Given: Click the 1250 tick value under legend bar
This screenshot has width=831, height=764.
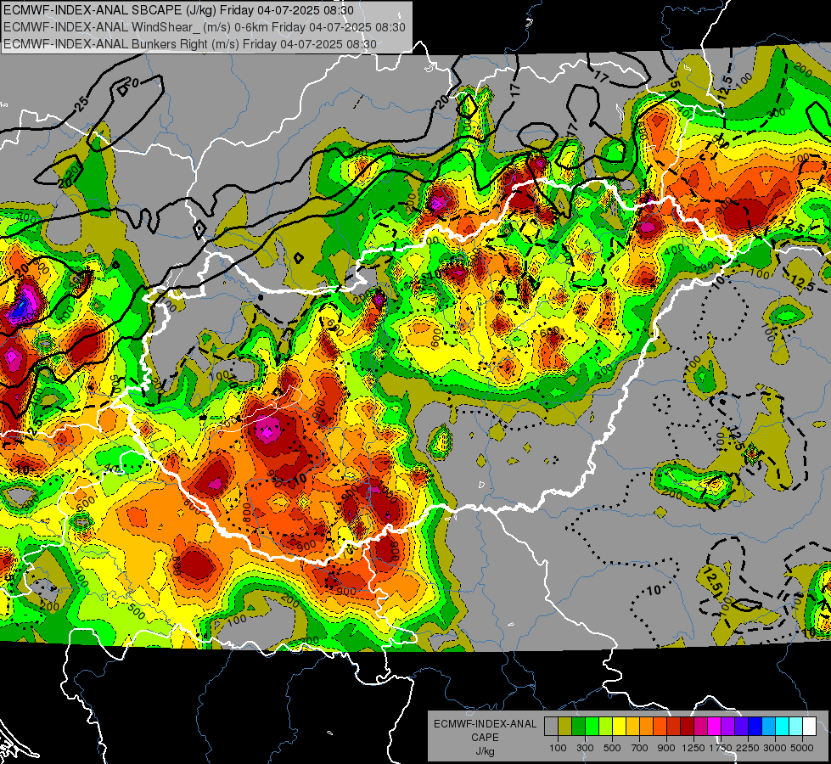Looking at the screenshot, I should pos(693,748).
